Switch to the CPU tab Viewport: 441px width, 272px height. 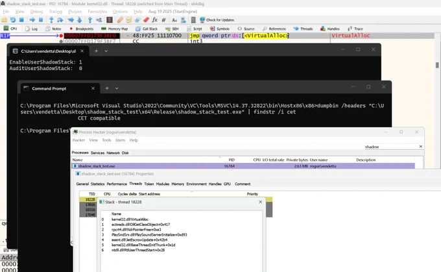tap(10, 29)
